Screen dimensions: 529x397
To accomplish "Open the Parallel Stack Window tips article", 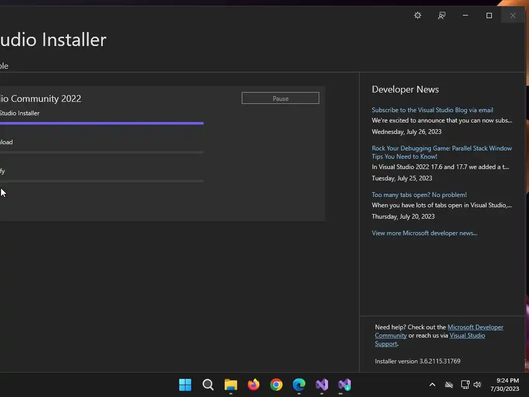I will 442,152.
